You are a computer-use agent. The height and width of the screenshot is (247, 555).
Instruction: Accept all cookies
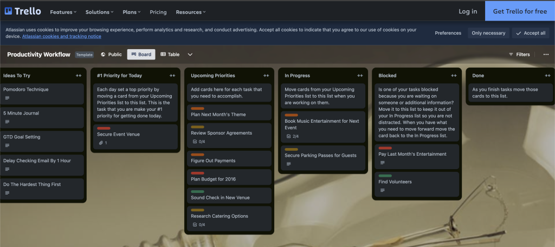531,33
